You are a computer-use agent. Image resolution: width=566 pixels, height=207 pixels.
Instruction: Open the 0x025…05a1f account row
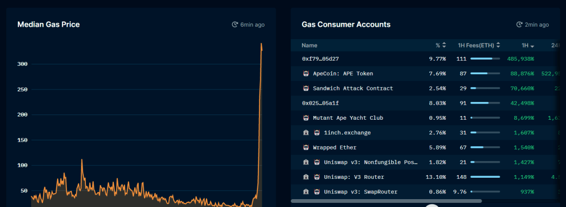click(425, 103)
